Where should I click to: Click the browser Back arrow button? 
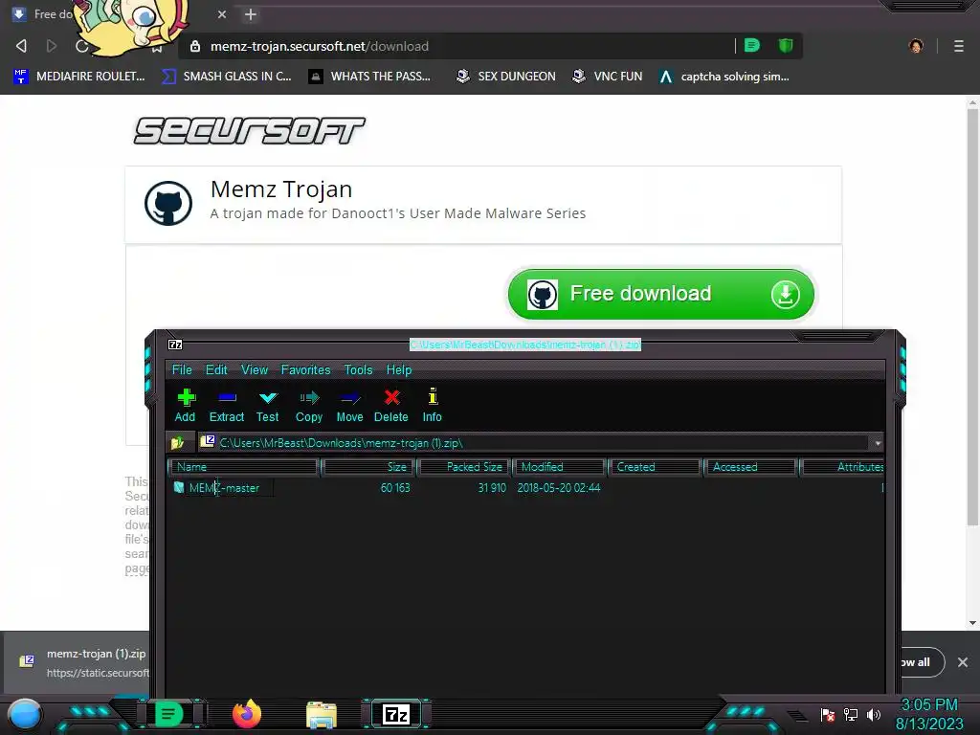click(x=21, y=46)
